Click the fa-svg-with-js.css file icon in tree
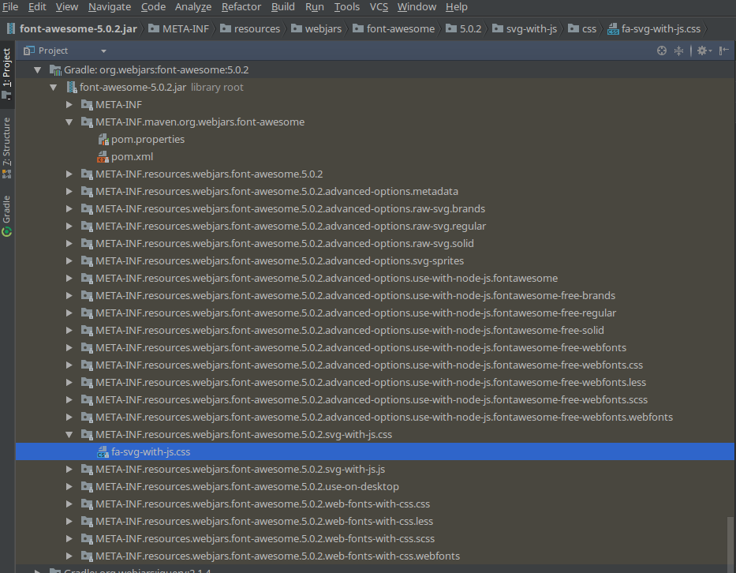The height and width of the screenshot is (573, 736). click(103, 451)
